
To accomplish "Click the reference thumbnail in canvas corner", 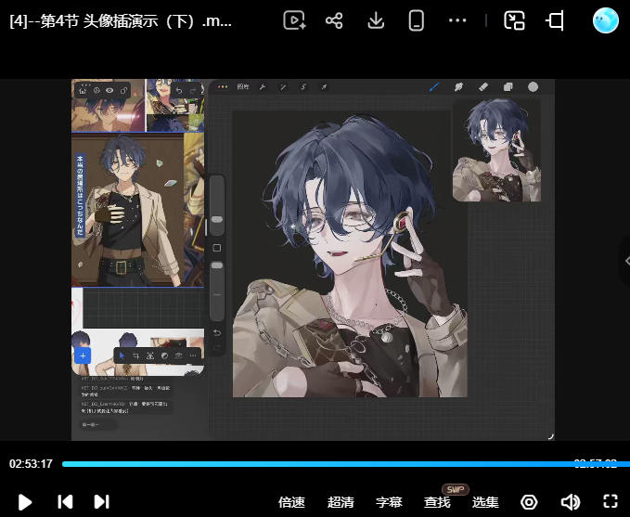I will coord(496,150).
